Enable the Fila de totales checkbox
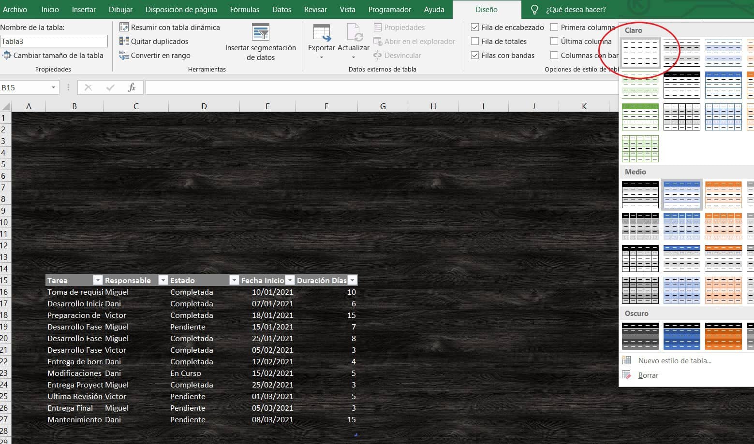Screen dimensions: 754x444 (475, 41)
